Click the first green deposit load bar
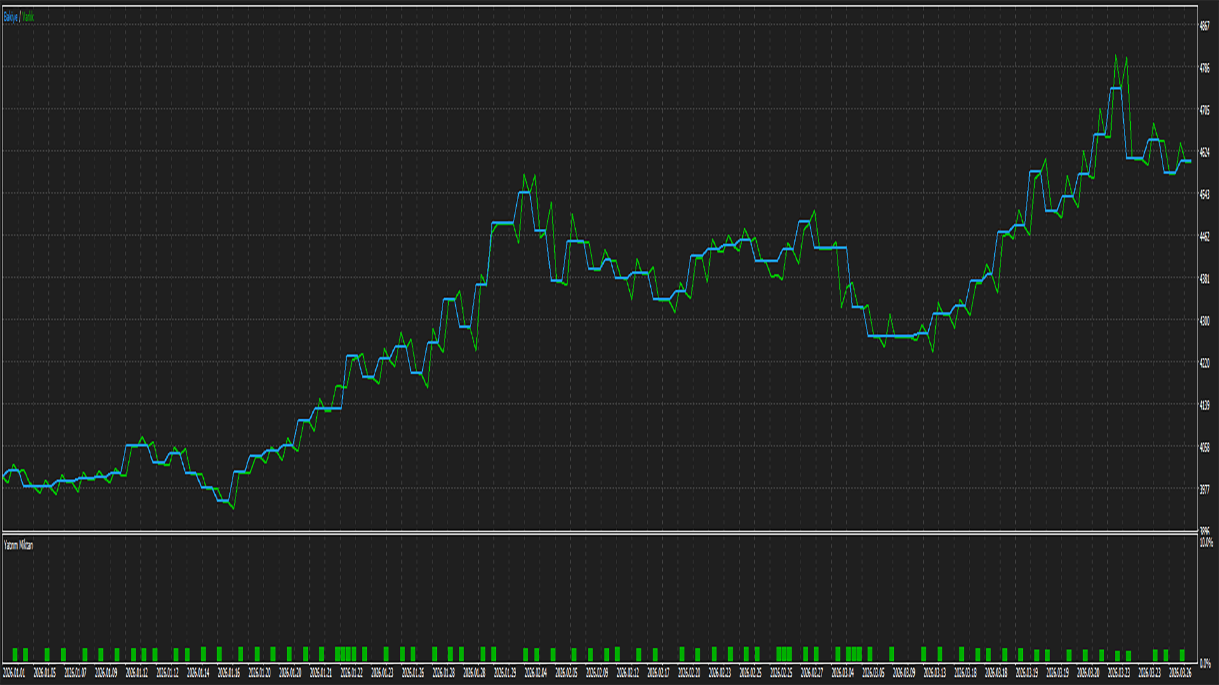1219x685 pixels. 15,655
